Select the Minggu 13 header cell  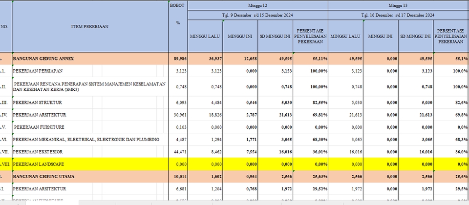tap(398, 5)
